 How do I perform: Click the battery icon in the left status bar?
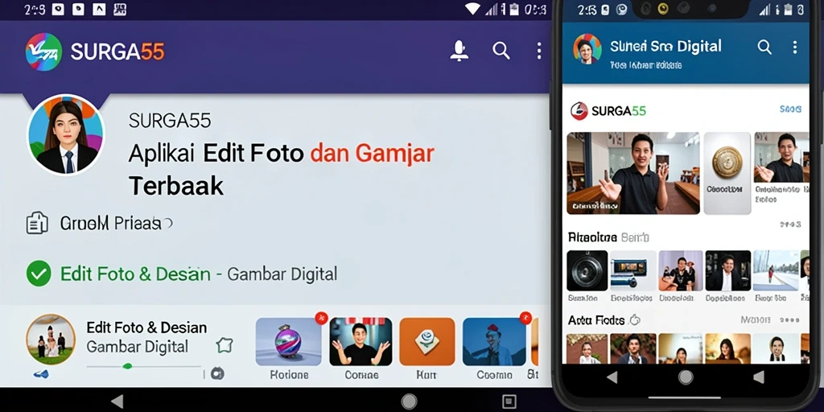(x=514, y=9)
